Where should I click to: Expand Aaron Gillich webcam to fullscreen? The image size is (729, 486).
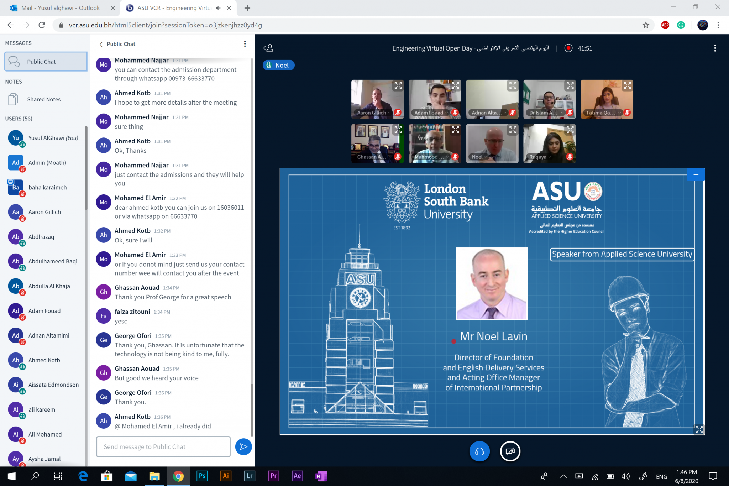(398, 85)
